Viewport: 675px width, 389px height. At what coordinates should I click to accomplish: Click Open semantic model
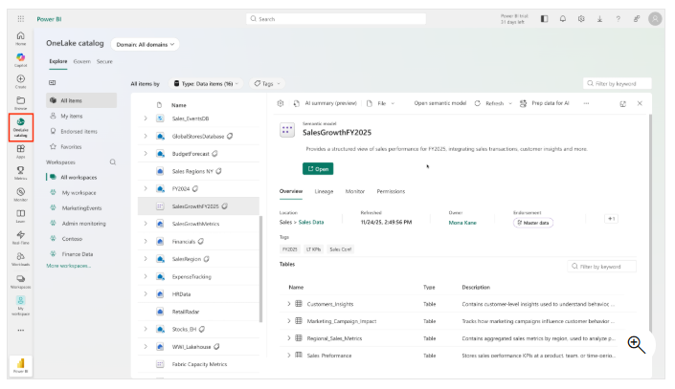pos(440,103)
